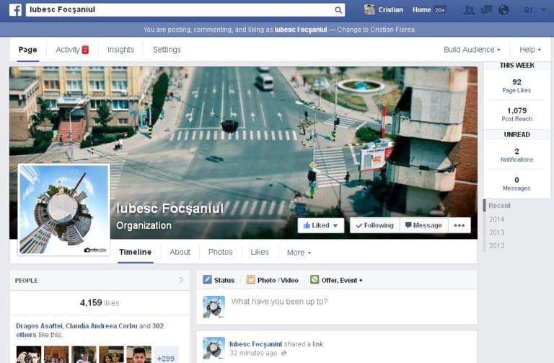Click the 2 Notifications stat

(x=516, y=155)
